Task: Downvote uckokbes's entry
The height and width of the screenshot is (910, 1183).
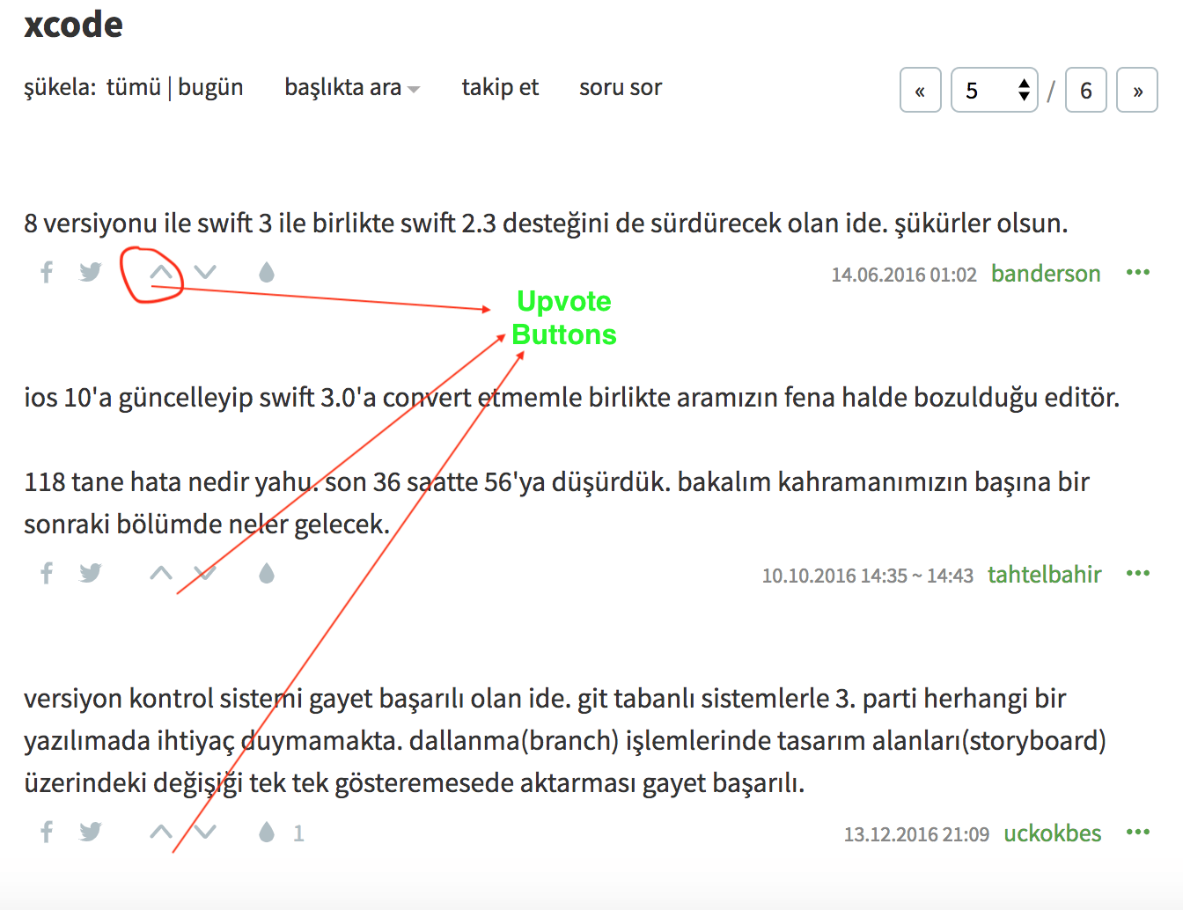Action: point(205,832)
